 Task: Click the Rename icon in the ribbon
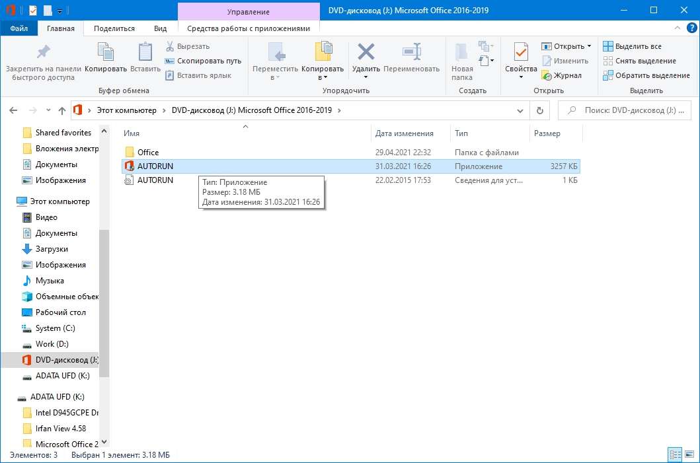click(x=411, y=53)
